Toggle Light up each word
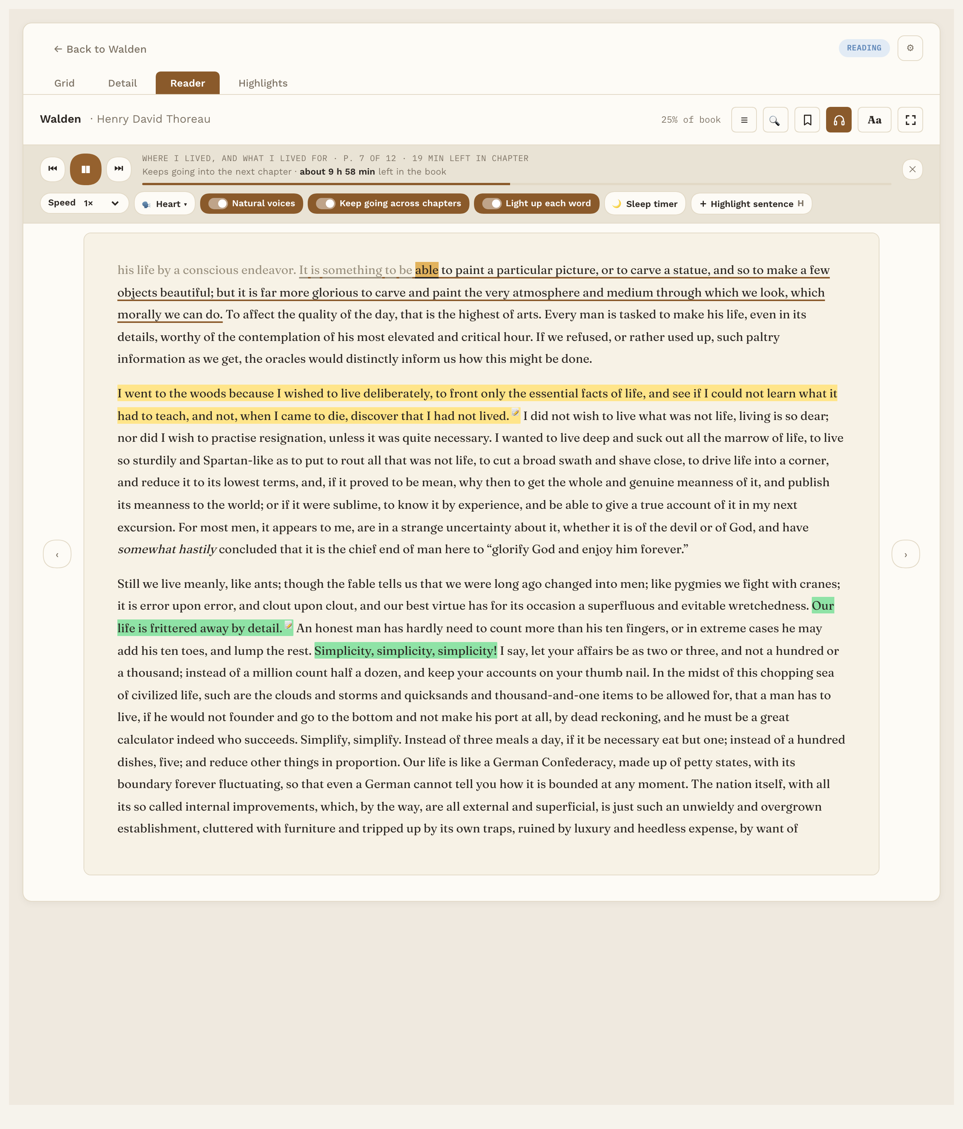 click(536, 204)
